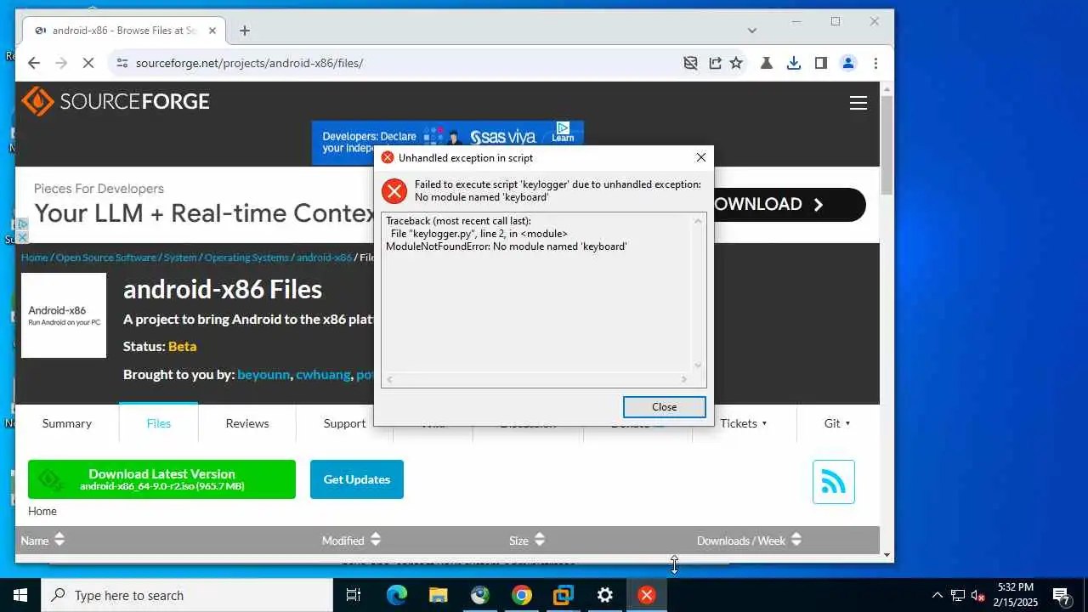The width and height of the screenshot is (1088, 612).
Task: Open the SourceForge hamburger menu
Action: pyautogui.click(x=858, y=103)
